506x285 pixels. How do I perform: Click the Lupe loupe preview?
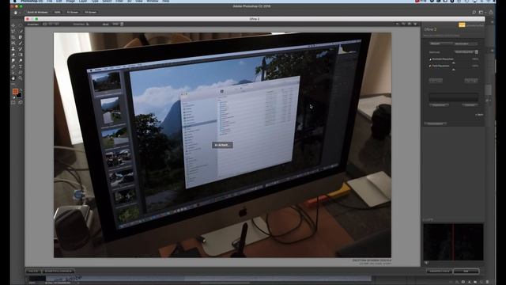pyautogui.click(x=453, y=241)
